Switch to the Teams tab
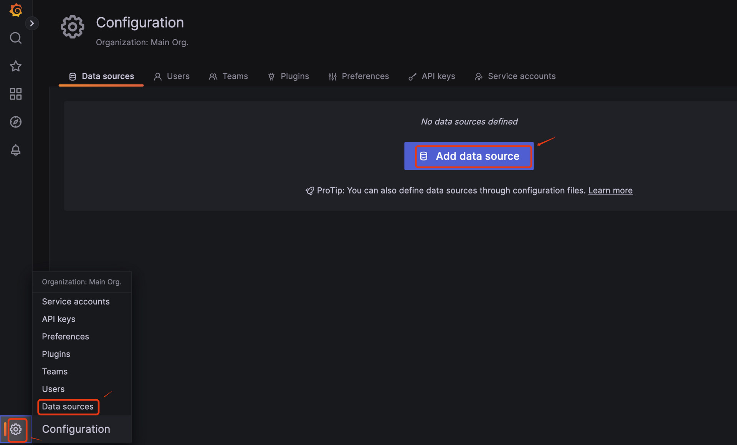 click(x=228, y=76)
